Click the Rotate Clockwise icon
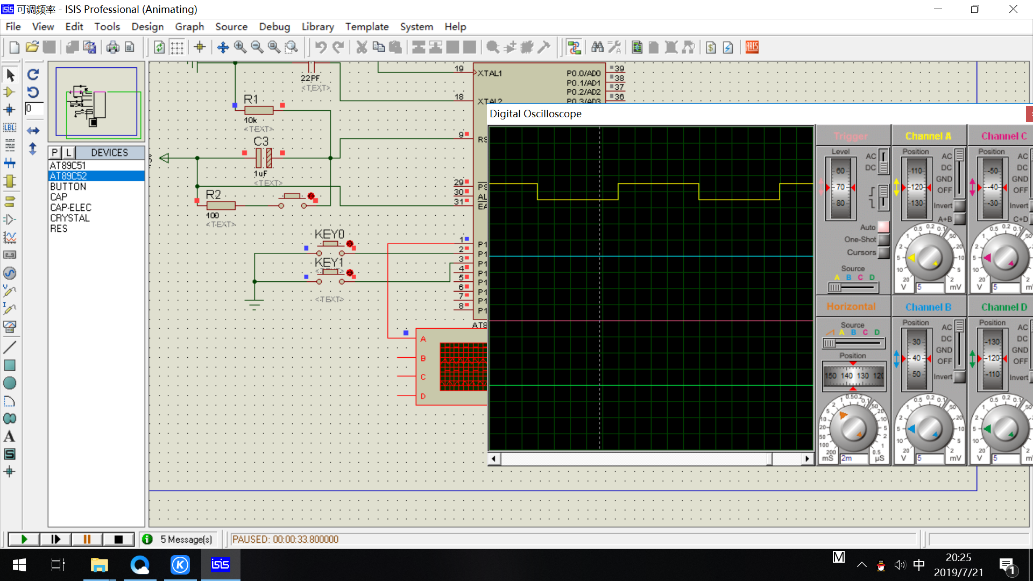1033x581 pixels. tap(33, 75)
